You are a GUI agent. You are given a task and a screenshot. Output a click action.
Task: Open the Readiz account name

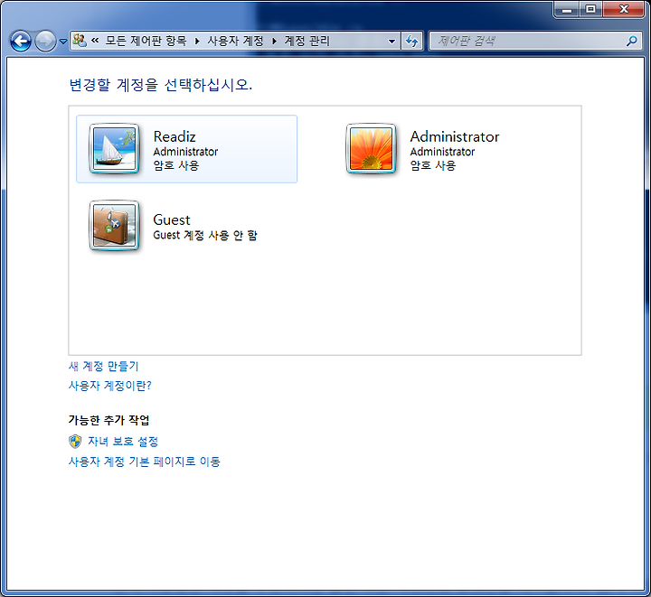click(175, 136)
